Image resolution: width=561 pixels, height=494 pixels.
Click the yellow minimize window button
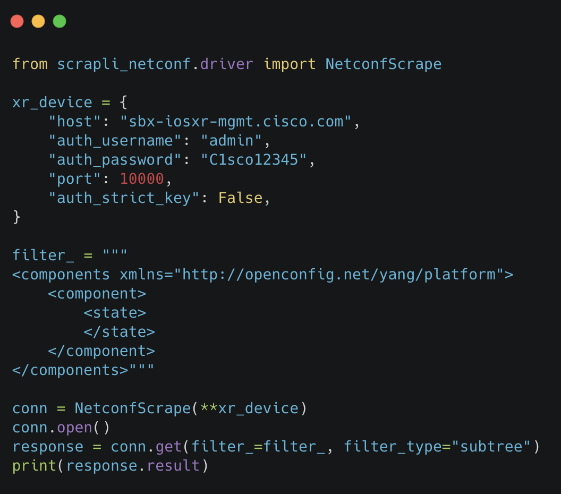pos(38,21)
